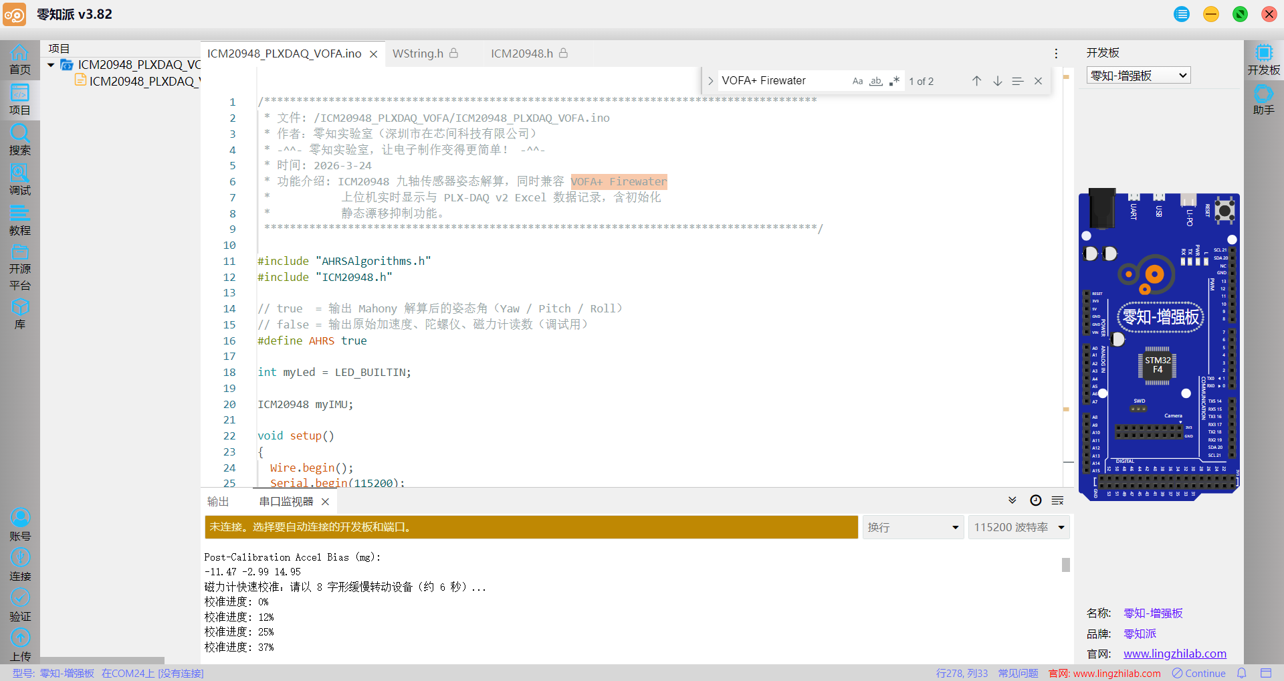
Task: Click serial monitor message input bar
Action: tap(531, 527)
